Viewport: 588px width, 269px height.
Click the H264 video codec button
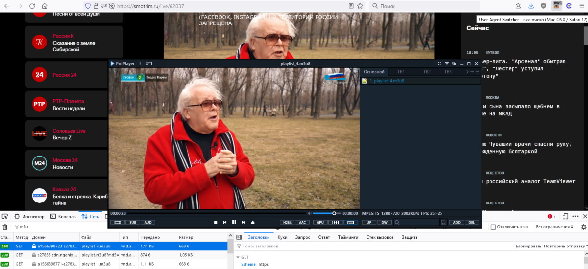288,222
